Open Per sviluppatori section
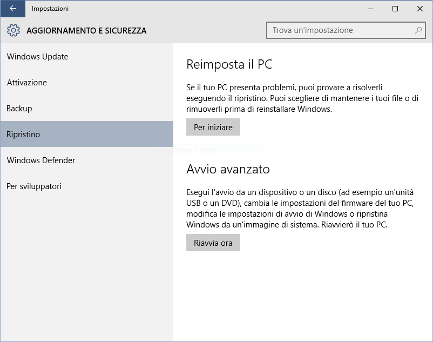 [87, 186]
